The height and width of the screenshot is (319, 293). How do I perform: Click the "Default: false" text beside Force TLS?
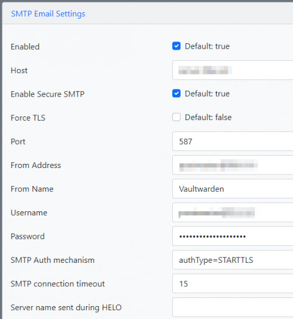click(x=208, y=118)
